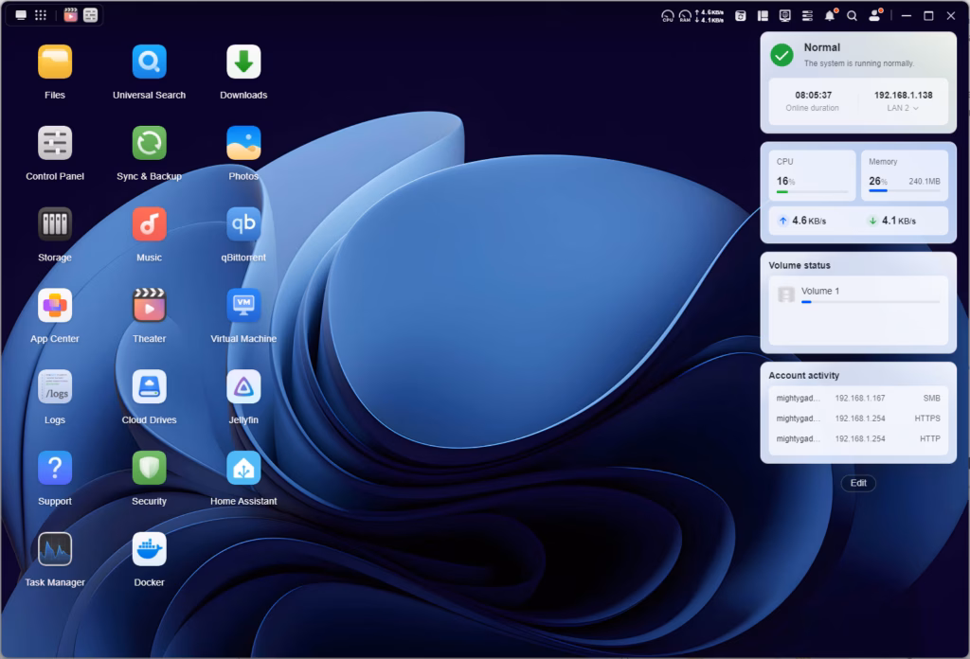This screenshot has width=970, height=659.
Task: Switch to the Theater app in taskbar
Action: (x=71, y=15)
